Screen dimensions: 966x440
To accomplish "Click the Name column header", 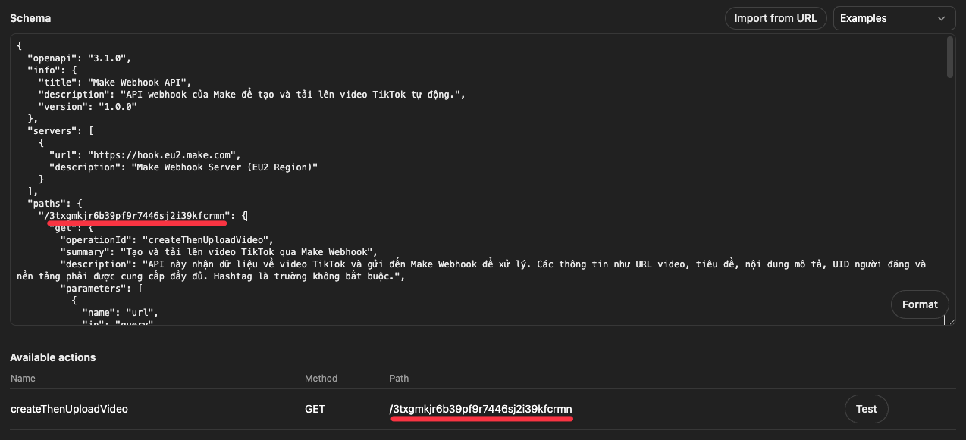I will (23, 378).
